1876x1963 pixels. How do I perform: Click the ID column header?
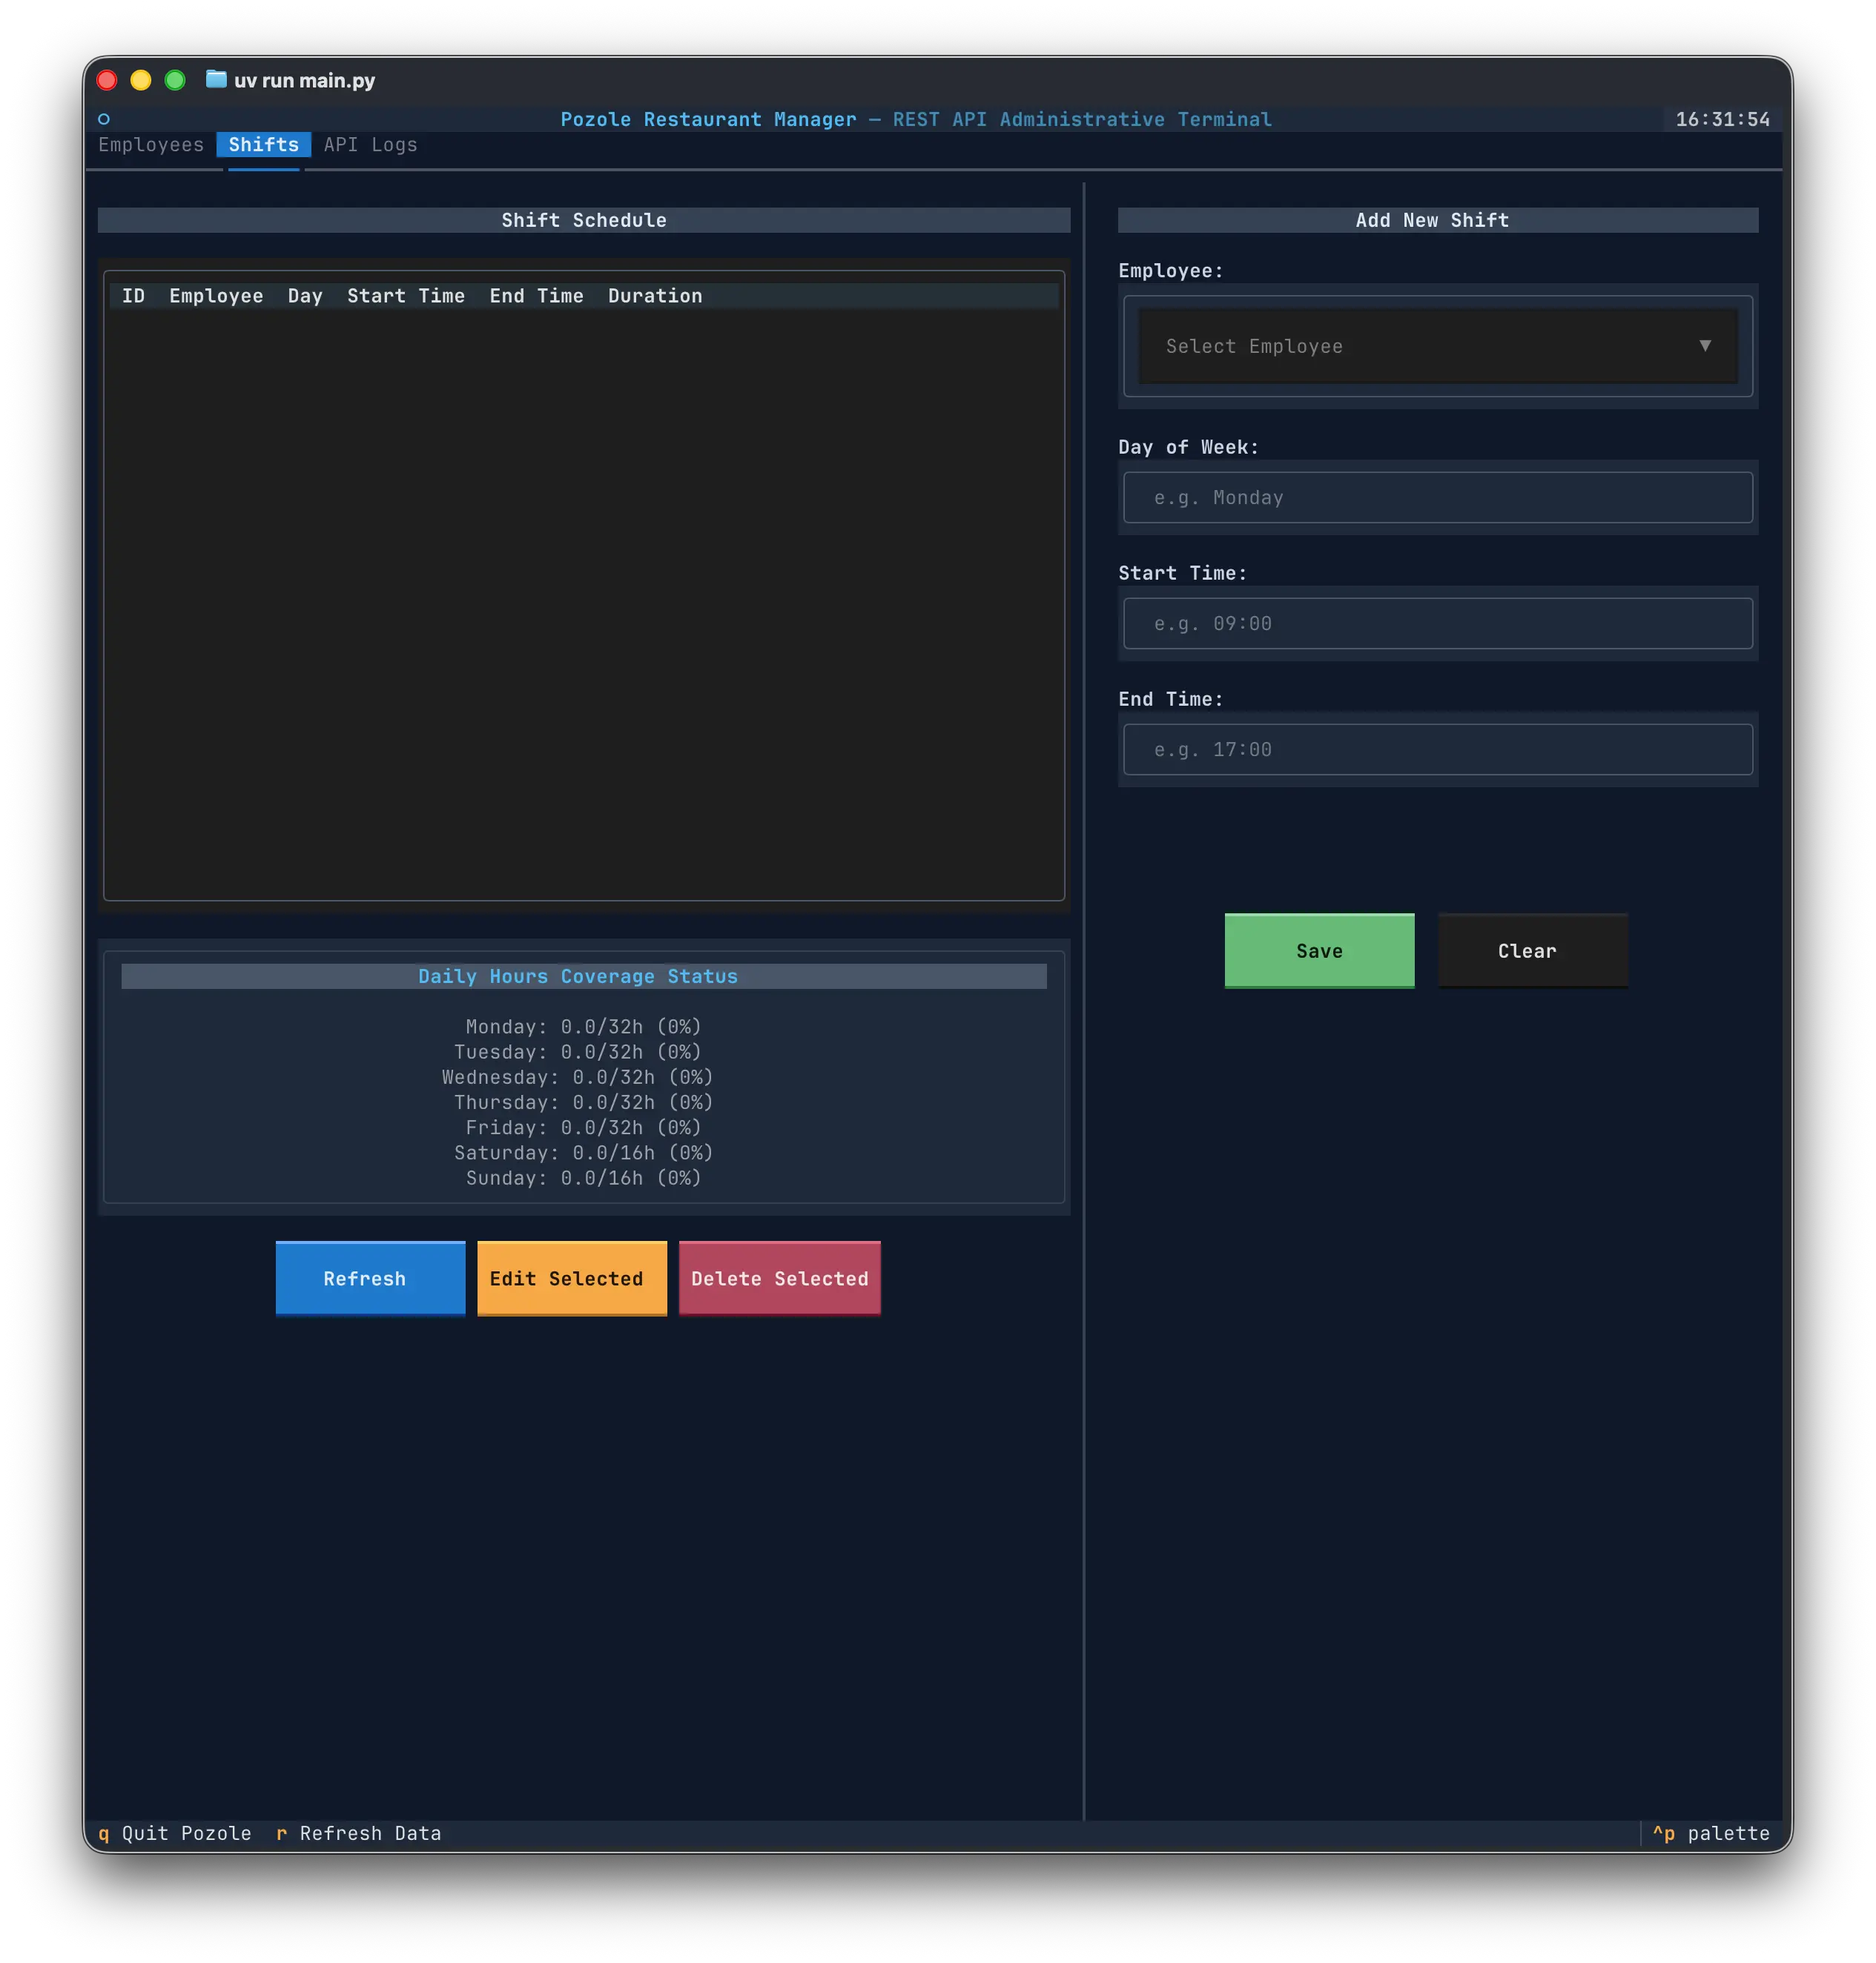coord(133,296)
